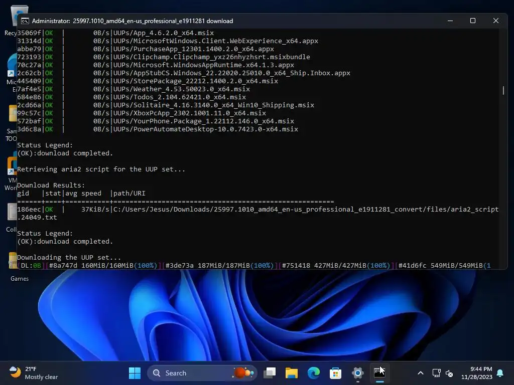Open Microsoft Store from the taskbar

[x=335, y=373]
